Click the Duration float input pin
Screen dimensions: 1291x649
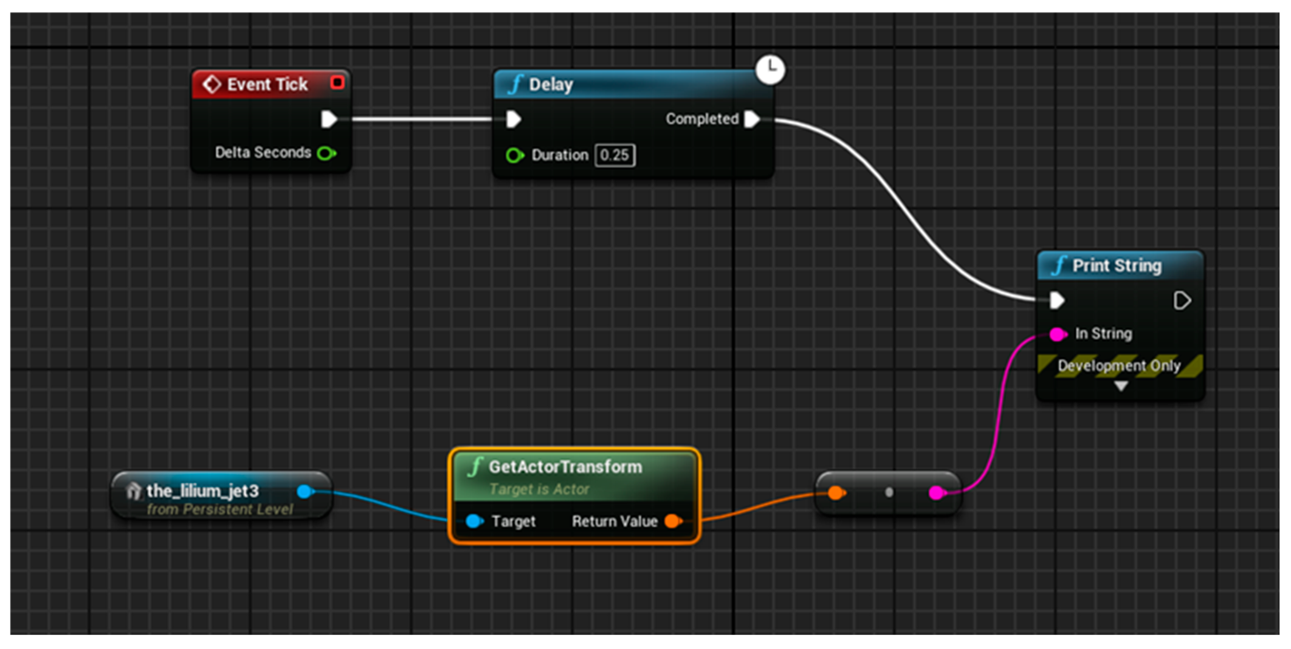point(514,155)
